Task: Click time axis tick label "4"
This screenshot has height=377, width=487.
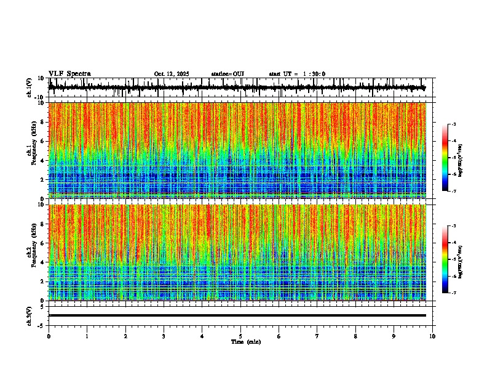Action: click(x=202, y=336)
